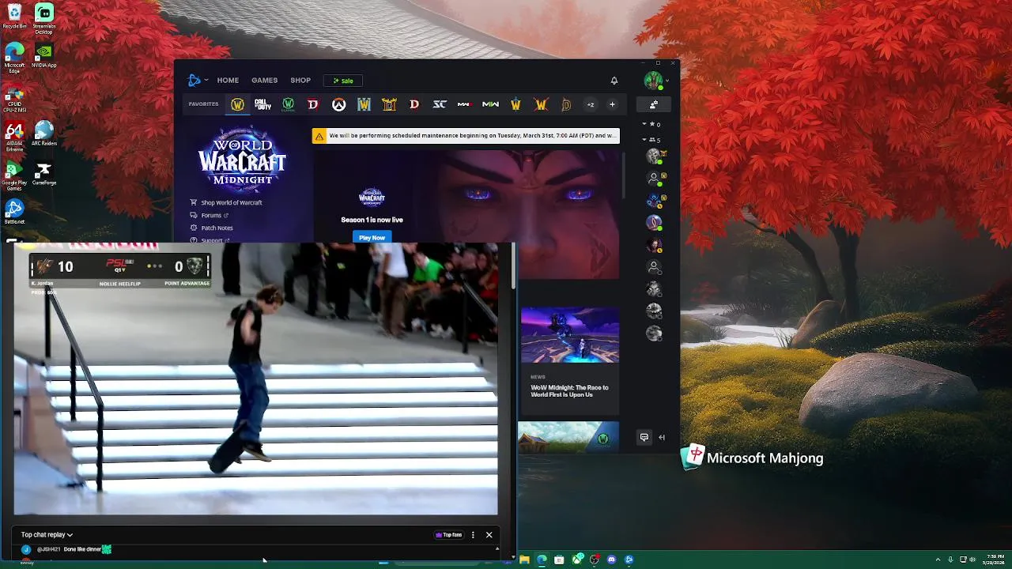Image resolution: width=1012 pixels, height=569 pixels.
Task: Go to the GAMES tab in Battle.net
Action: point(264,81)
